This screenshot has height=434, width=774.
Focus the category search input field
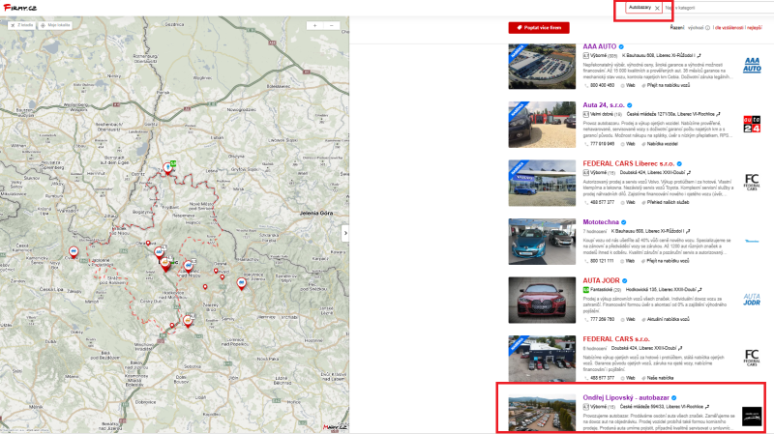tap(718, 8)
